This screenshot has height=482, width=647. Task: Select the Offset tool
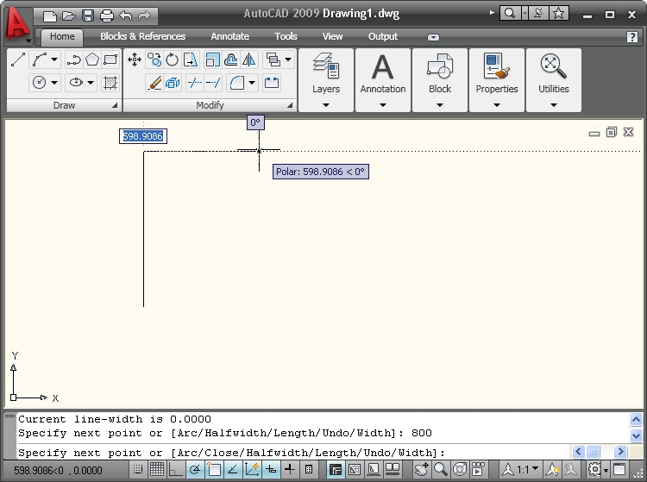(x=230, y=59)
